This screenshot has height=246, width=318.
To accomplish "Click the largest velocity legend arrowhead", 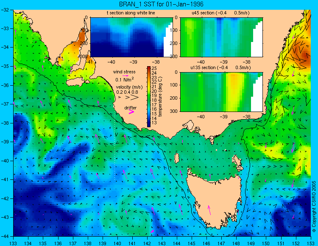I will click(x=135, y=98).
